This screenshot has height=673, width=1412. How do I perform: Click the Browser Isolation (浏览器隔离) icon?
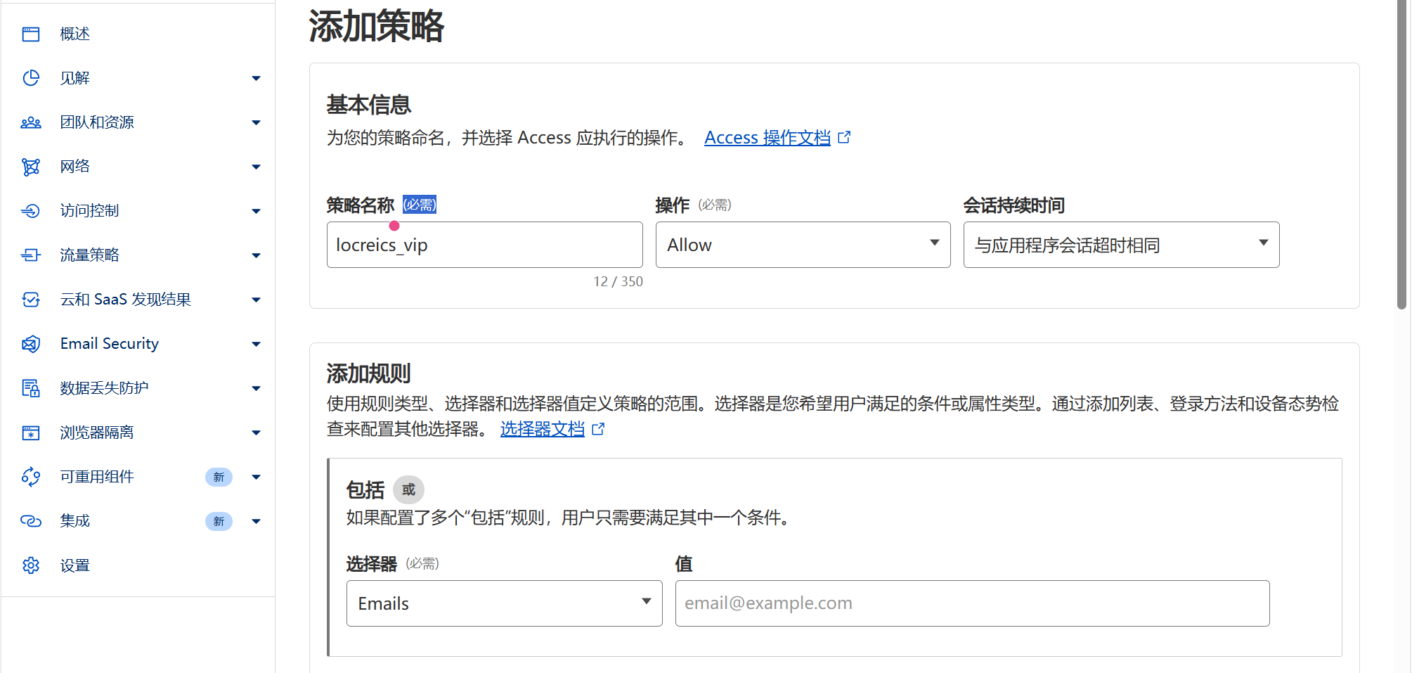[31, 432]
